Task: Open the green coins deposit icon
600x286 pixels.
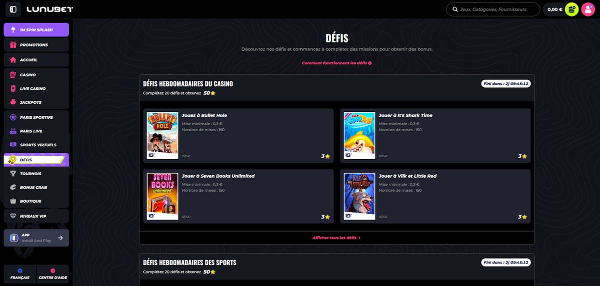Action: tap(571, 9)
